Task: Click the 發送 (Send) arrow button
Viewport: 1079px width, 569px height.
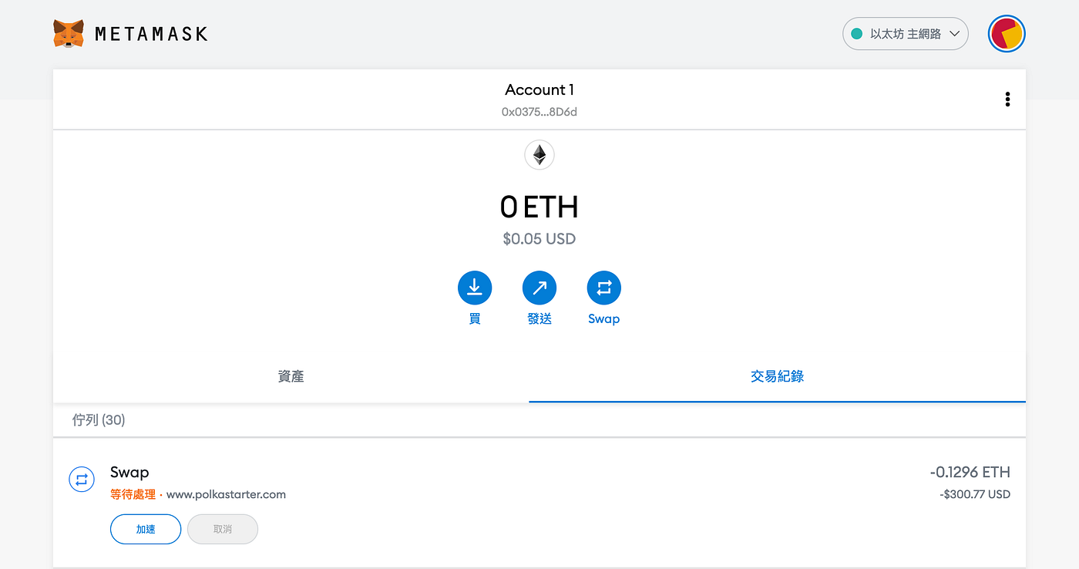Action: click(539, 288)
